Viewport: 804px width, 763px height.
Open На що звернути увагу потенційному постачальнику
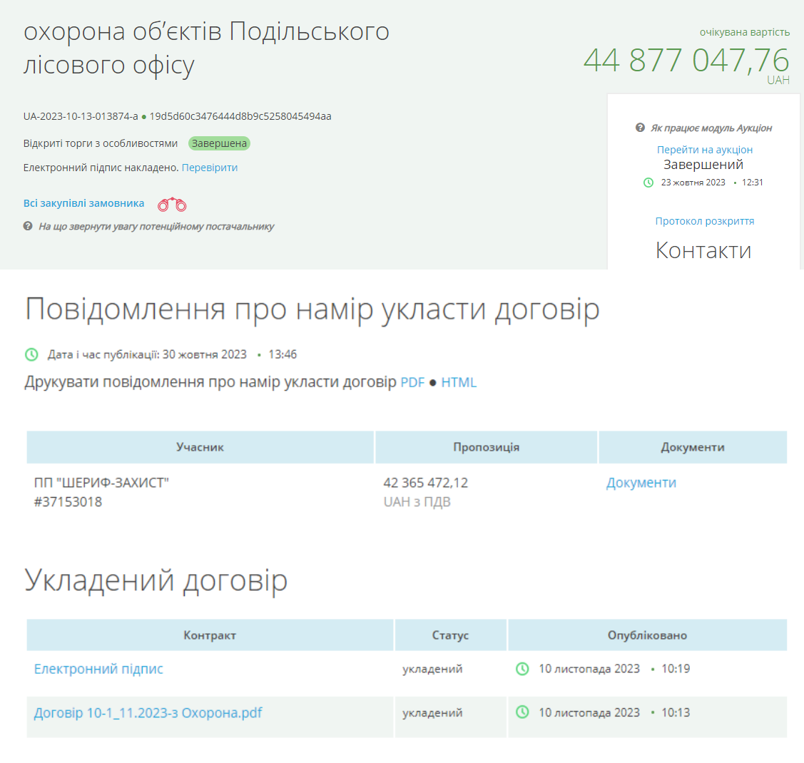click(156, 227)
